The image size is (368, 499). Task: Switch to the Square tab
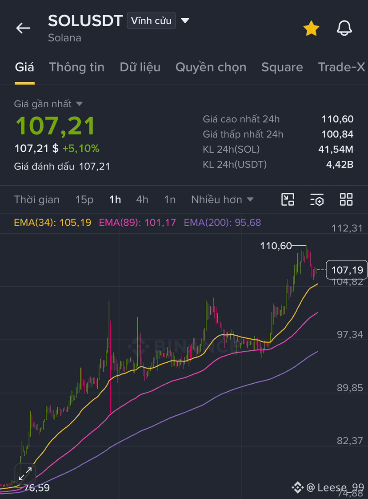(x=282, y=67)
